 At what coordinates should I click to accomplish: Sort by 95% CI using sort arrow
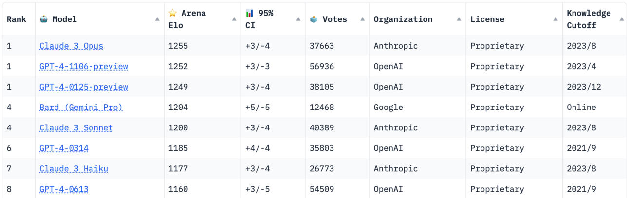[298, 19]
